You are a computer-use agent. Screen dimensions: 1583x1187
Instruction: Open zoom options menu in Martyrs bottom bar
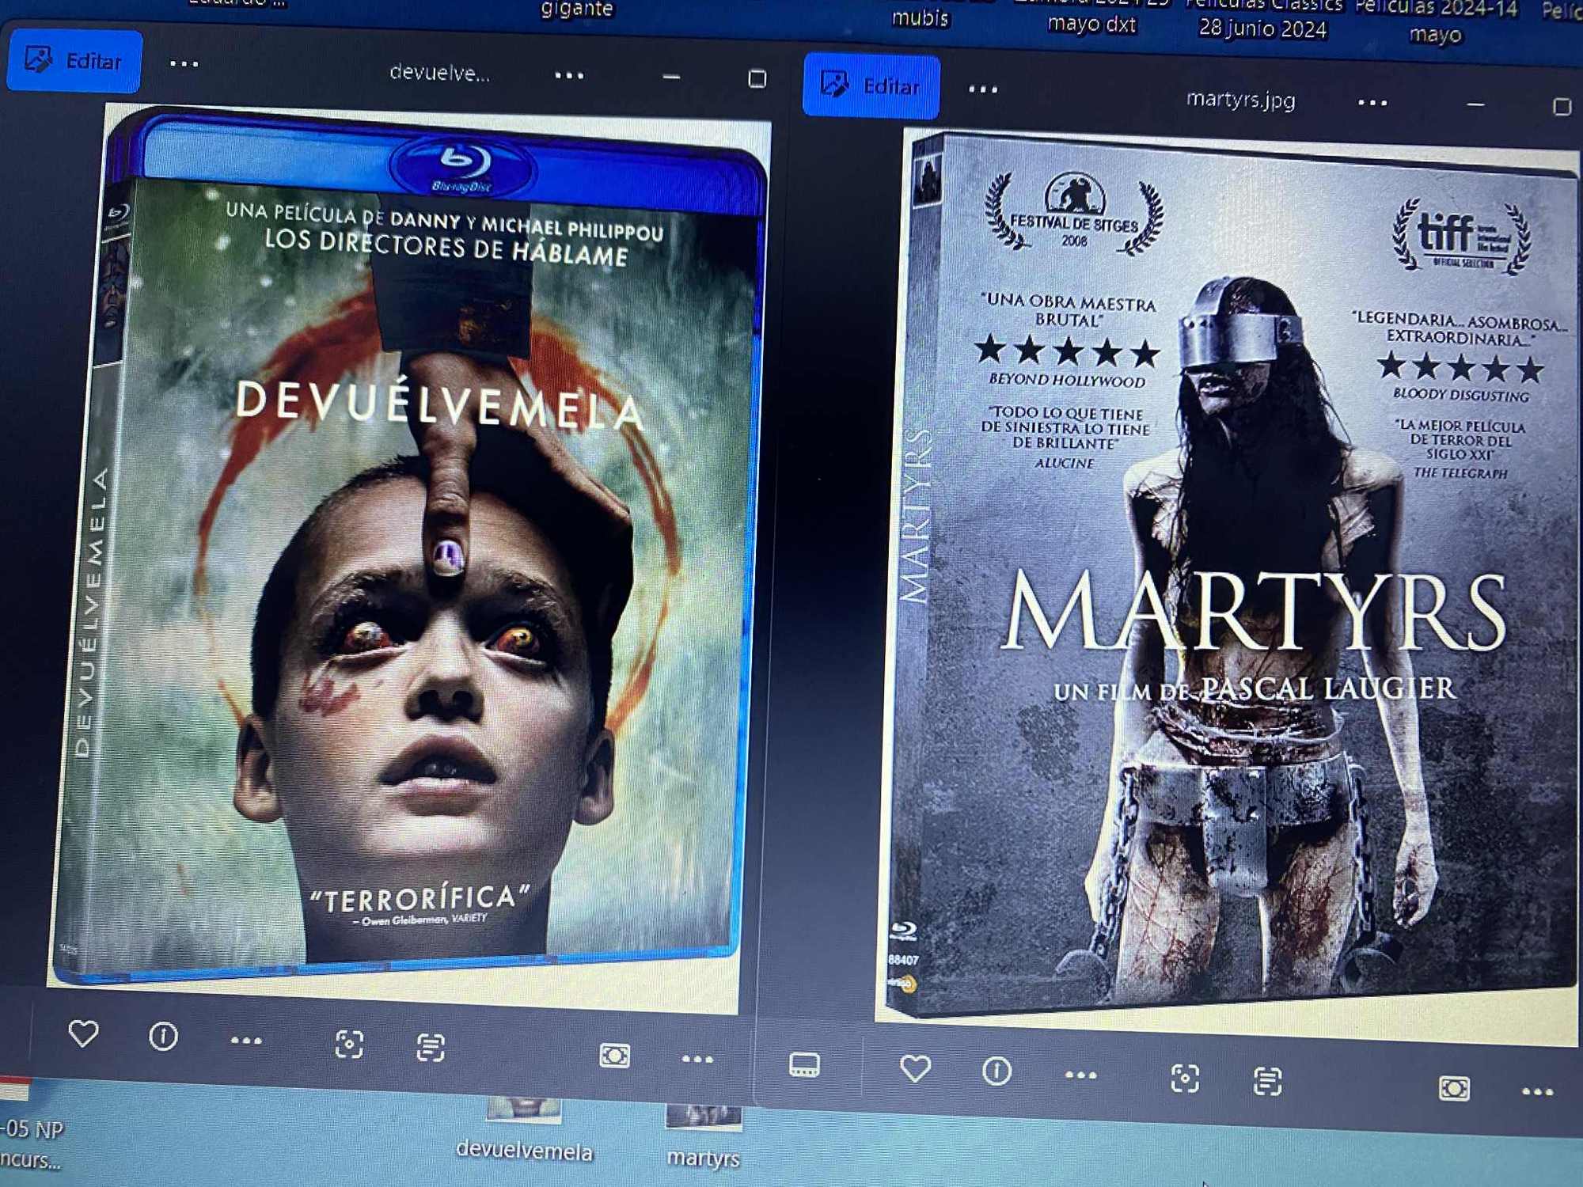point(1537,1092)
